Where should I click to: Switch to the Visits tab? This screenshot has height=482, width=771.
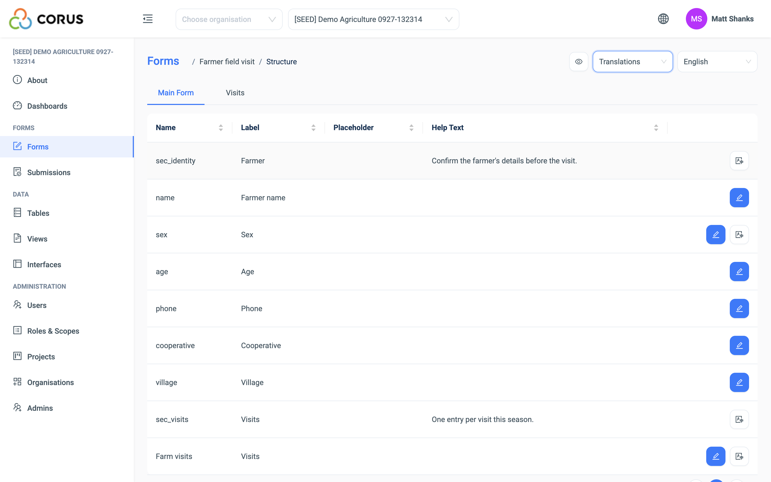pos(235,93)
